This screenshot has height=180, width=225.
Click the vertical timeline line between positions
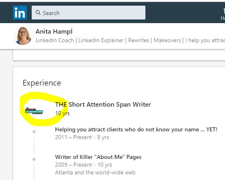[x=34, y=145]
